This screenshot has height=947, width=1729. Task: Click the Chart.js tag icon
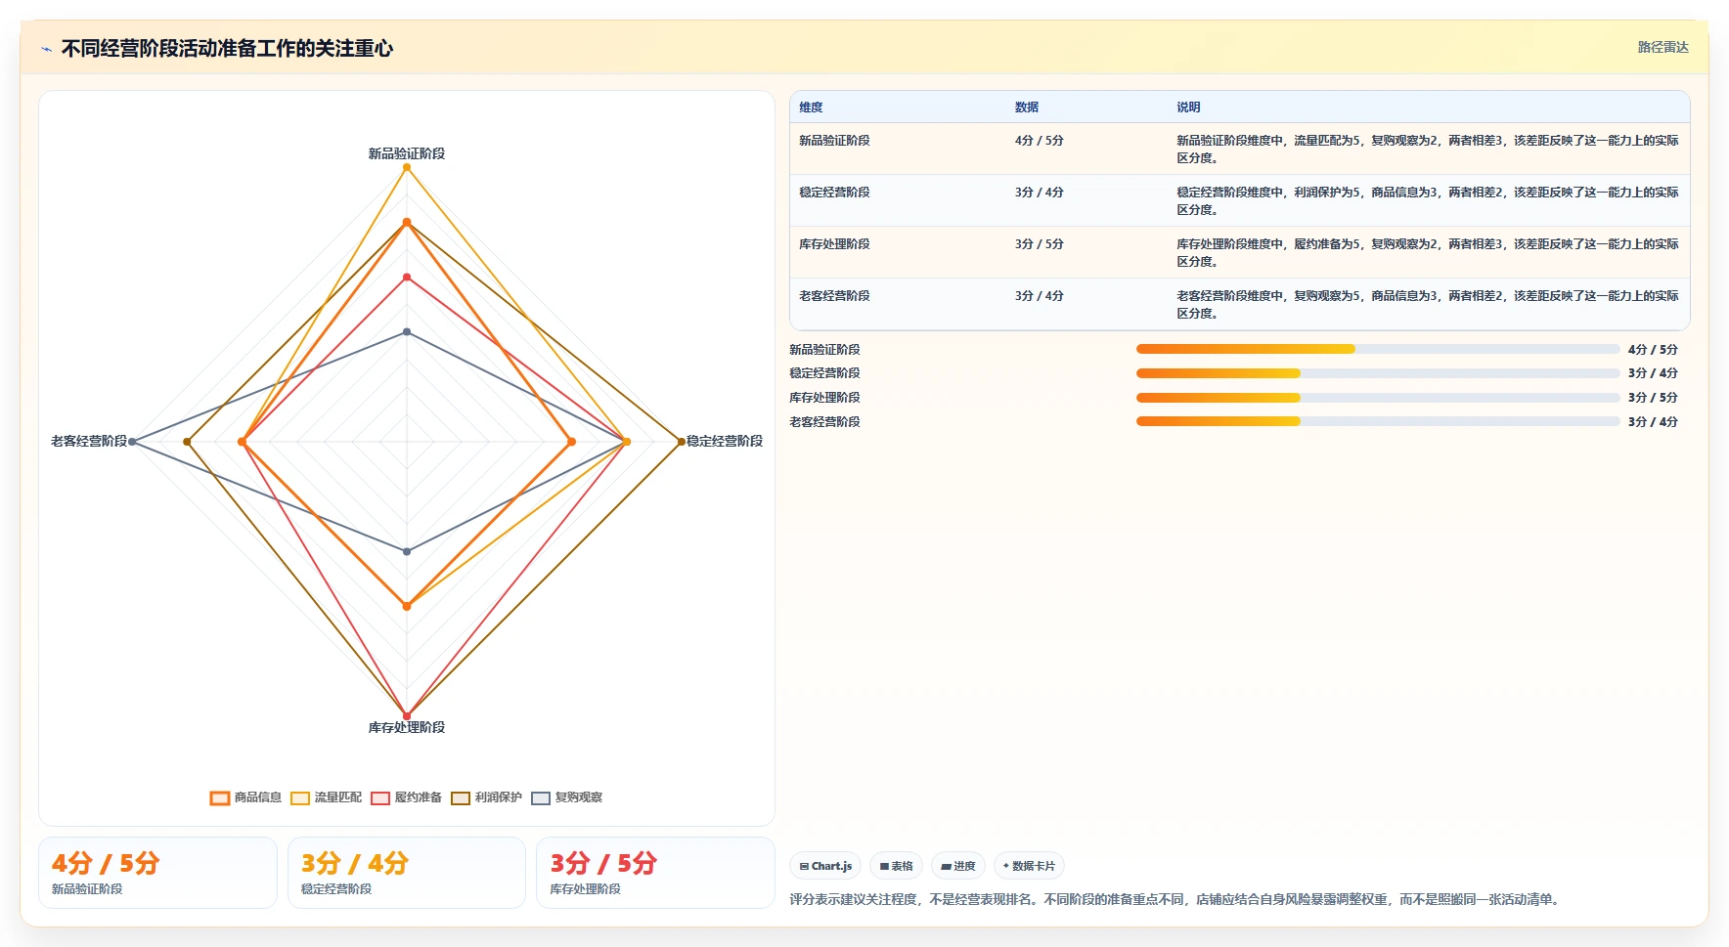804,867
